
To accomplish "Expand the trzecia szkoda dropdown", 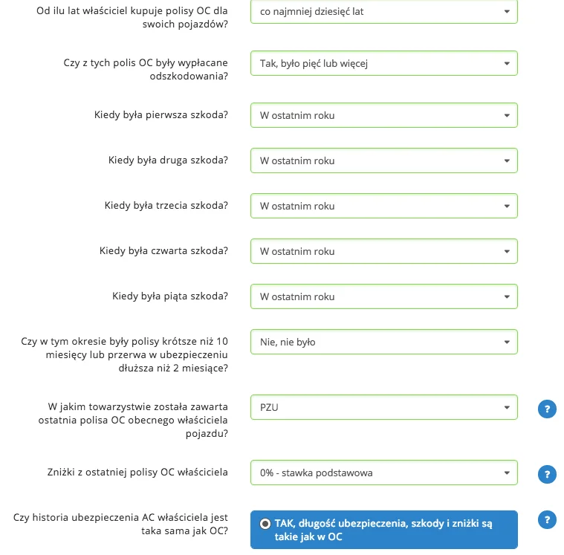I will pos(383,206).
